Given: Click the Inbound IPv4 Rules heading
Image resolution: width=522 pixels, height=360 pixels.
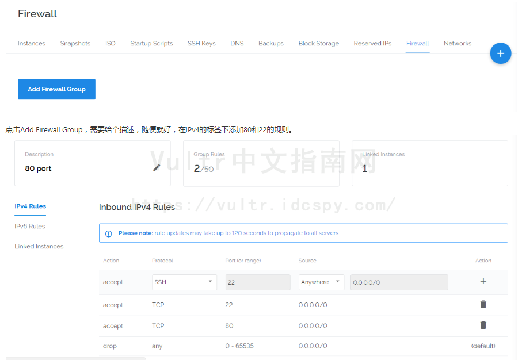Looking at the screenshot, I should coord(137,207).
